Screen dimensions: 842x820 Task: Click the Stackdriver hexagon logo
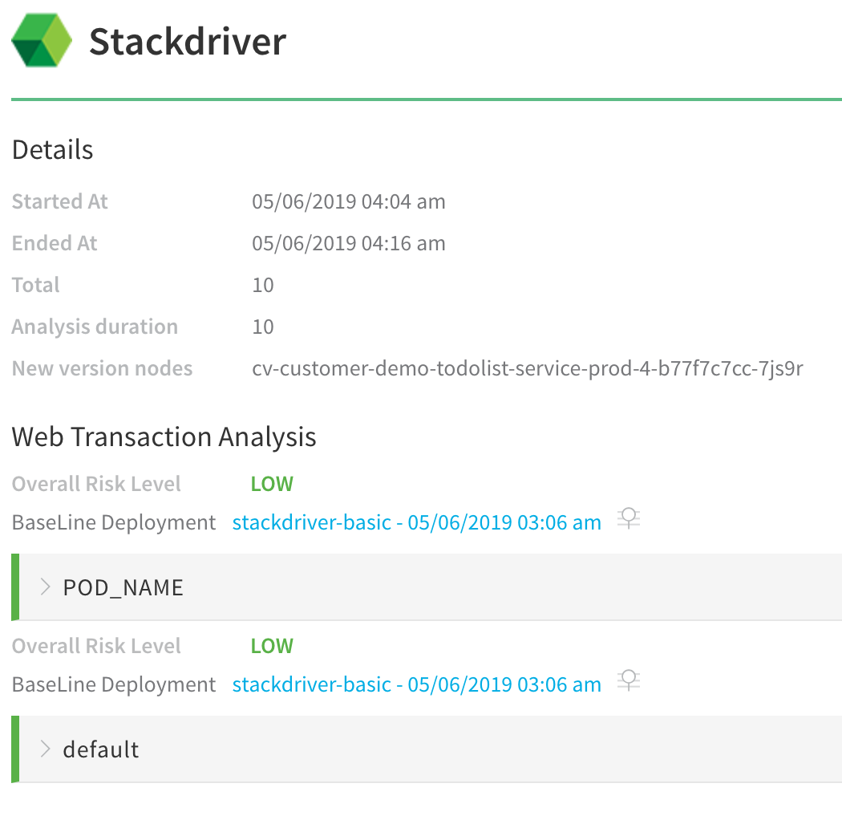tap(42, 40)
